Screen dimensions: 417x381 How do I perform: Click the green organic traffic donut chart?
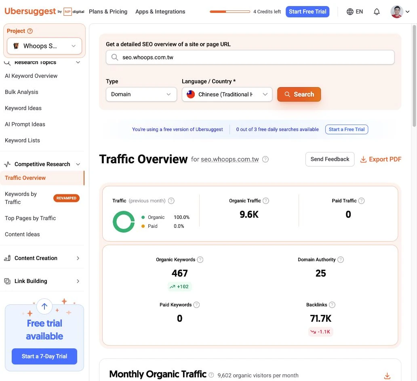pos(124,222)
